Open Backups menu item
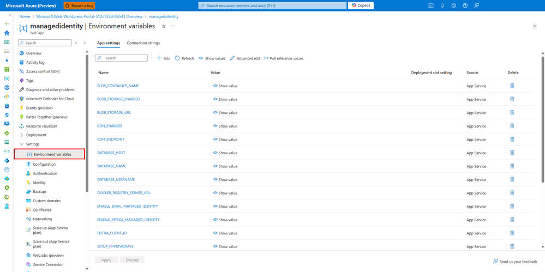 40,191
